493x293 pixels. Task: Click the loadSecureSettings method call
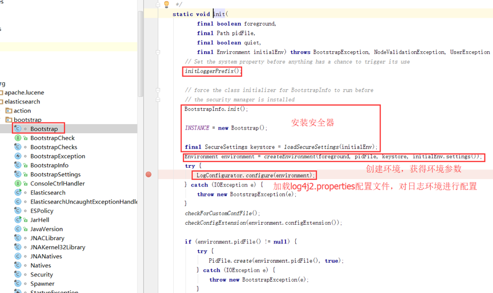point(311,147)
